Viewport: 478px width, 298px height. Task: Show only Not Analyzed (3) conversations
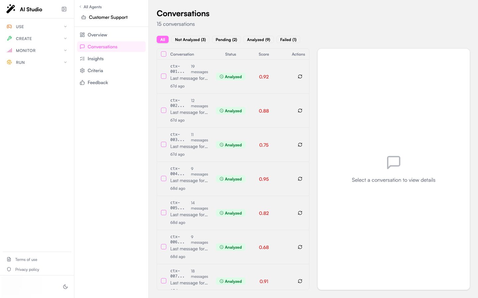point(191,40)
